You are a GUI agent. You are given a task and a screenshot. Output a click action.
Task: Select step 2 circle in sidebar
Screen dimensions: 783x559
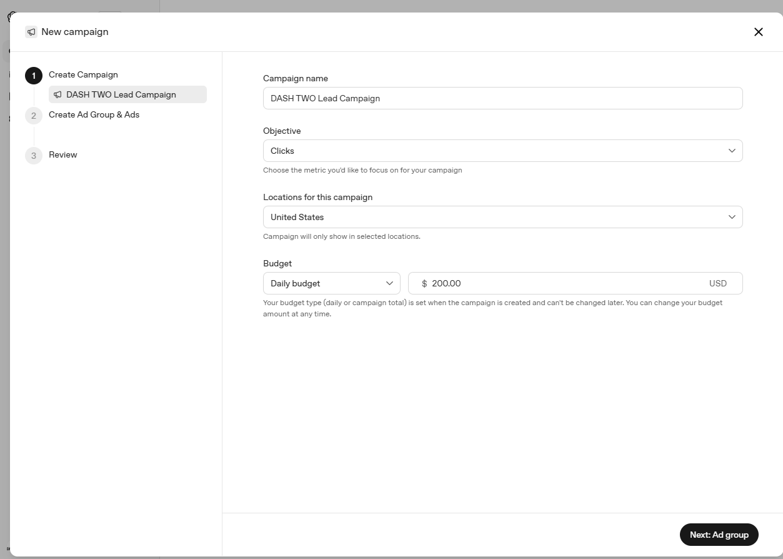pos(34,116)
